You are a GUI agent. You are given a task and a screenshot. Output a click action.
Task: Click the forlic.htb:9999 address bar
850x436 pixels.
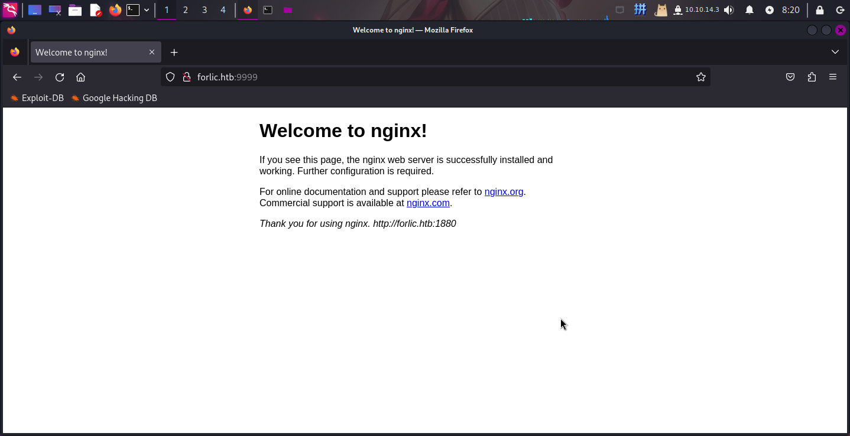[436, 77]
